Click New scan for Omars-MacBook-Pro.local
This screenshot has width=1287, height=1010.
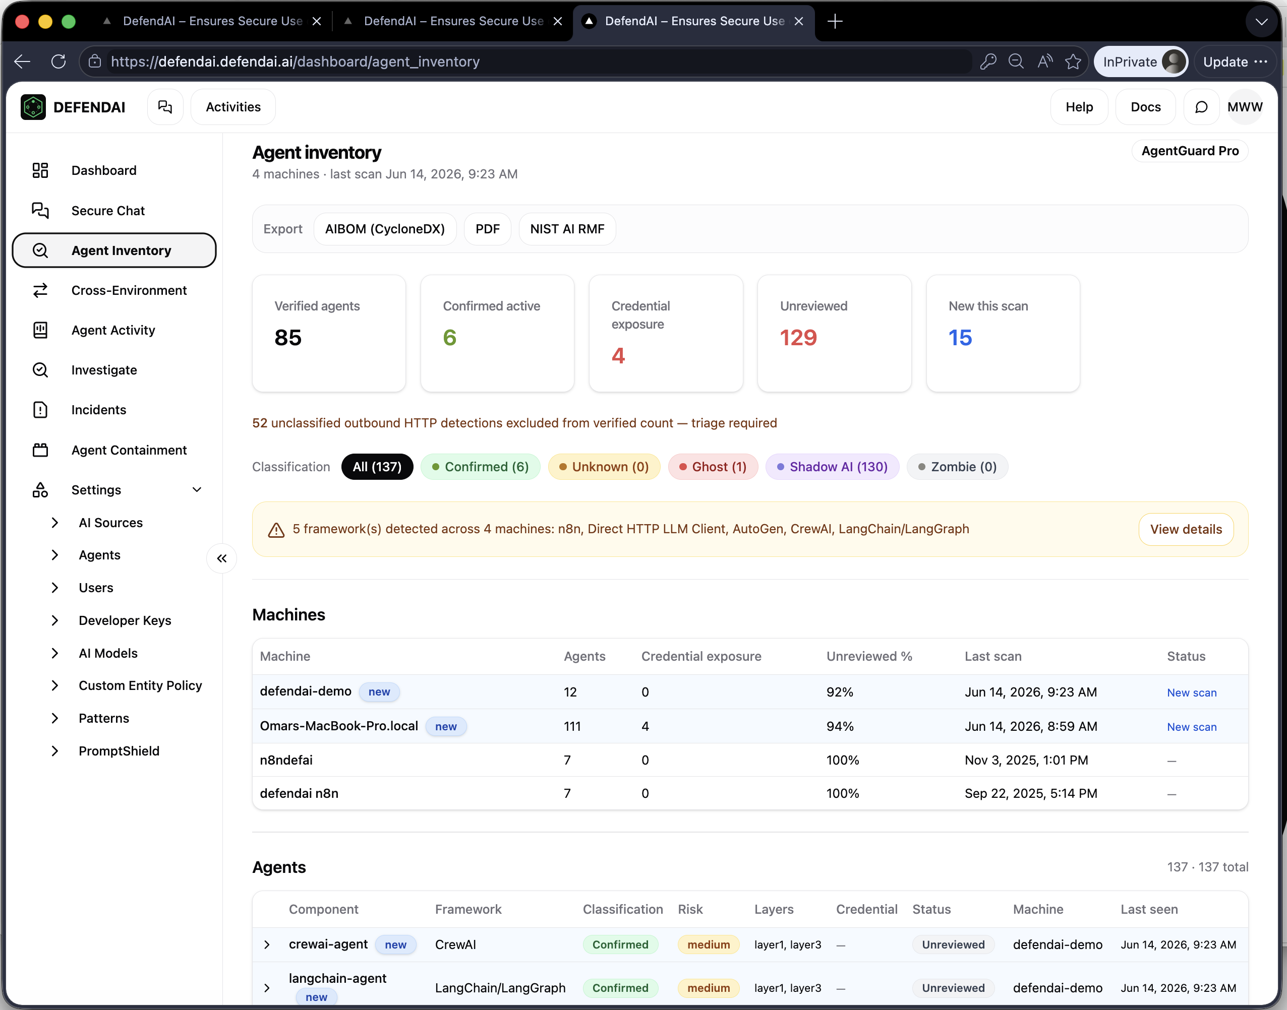coord(1192,727)
